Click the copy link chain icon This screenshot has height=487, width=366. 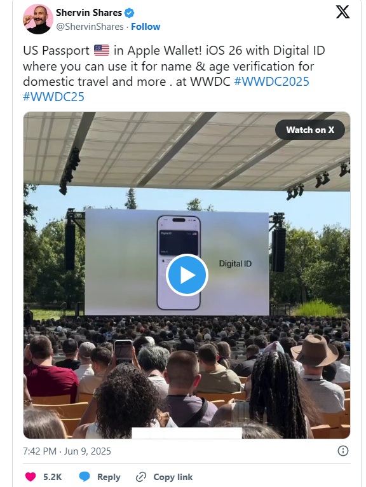pyautogui.click(x=141, y=477)
